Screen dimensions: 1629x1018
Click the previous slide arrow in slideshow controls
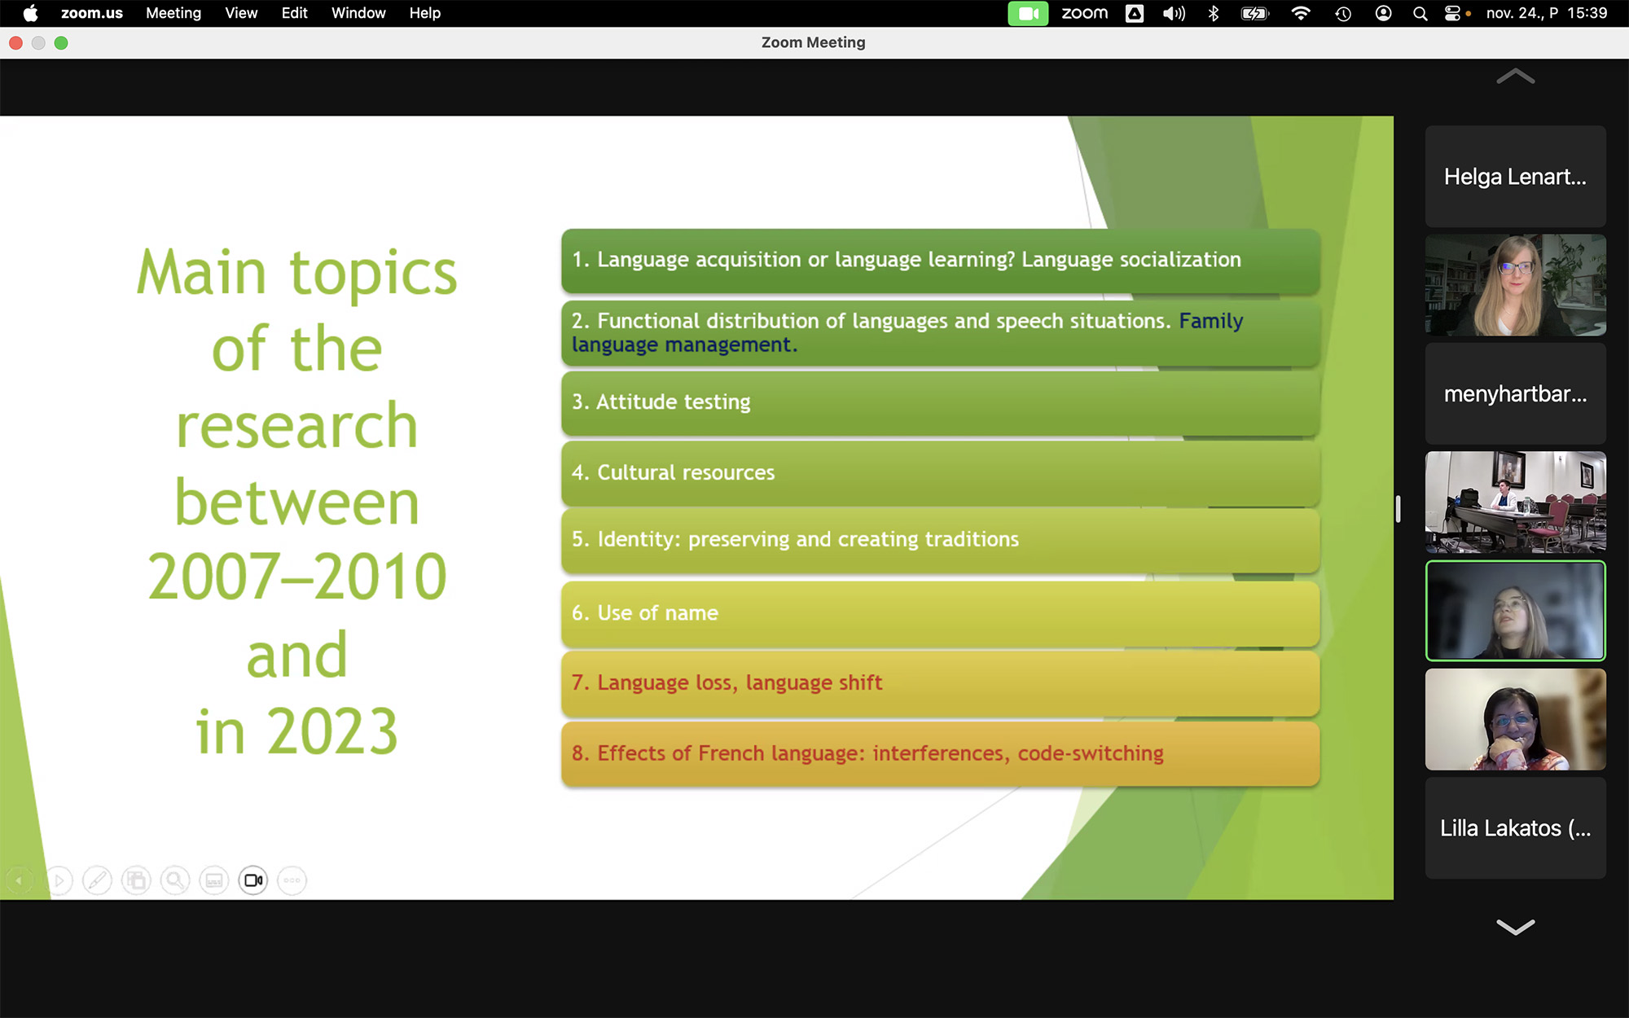(x=19, y=880)
